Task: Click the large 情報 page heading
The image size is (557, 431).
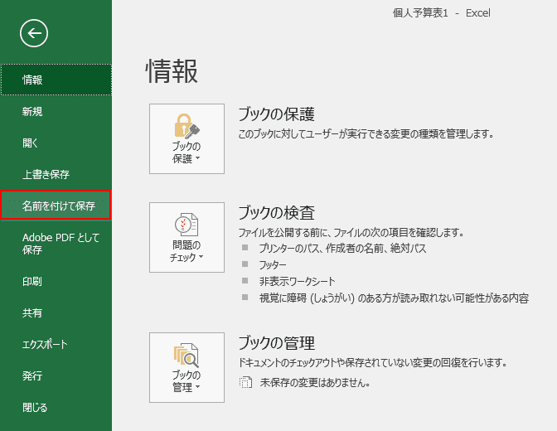Action: click(x=172, y=71)
